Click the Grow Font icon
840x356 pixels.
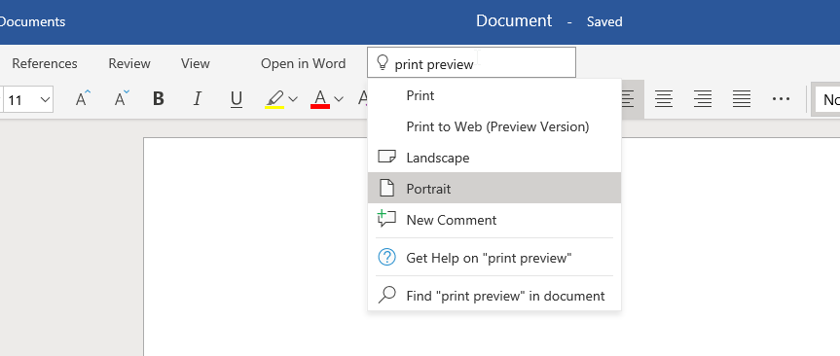[83, 99]
